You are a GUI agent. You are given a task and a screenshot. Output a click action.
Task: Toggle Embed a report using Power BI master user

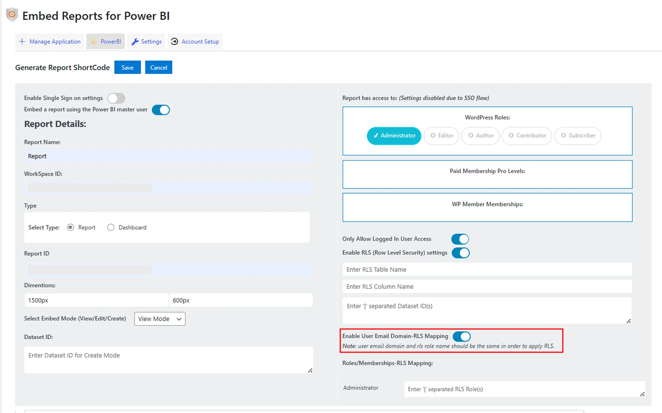[x=161, y=110]
